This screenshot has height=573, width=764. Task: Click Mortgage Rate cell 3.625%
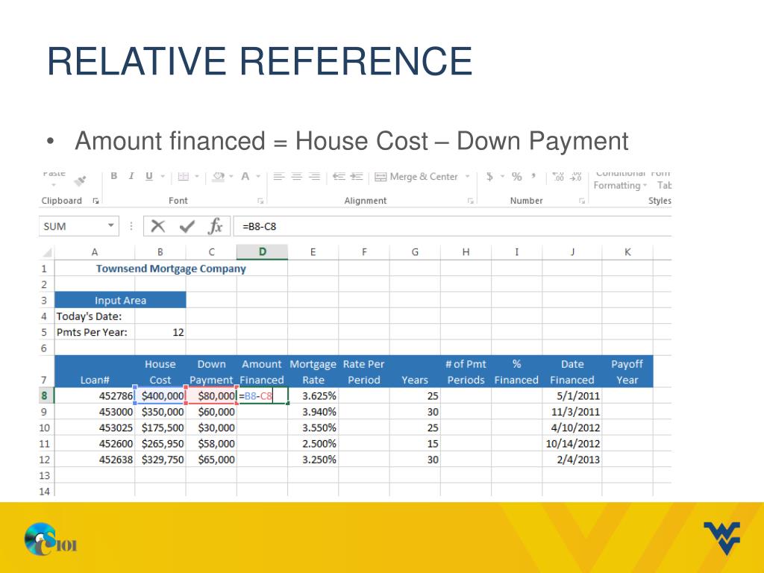pos(313,395)
